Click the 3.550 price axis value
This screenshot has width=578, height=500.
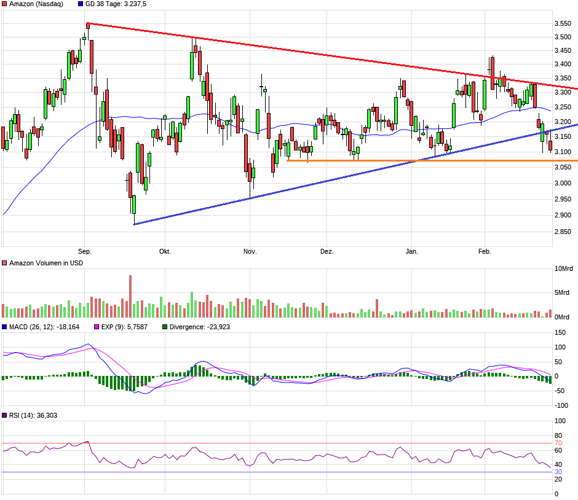pyautogui.click(x=563, y=23)
